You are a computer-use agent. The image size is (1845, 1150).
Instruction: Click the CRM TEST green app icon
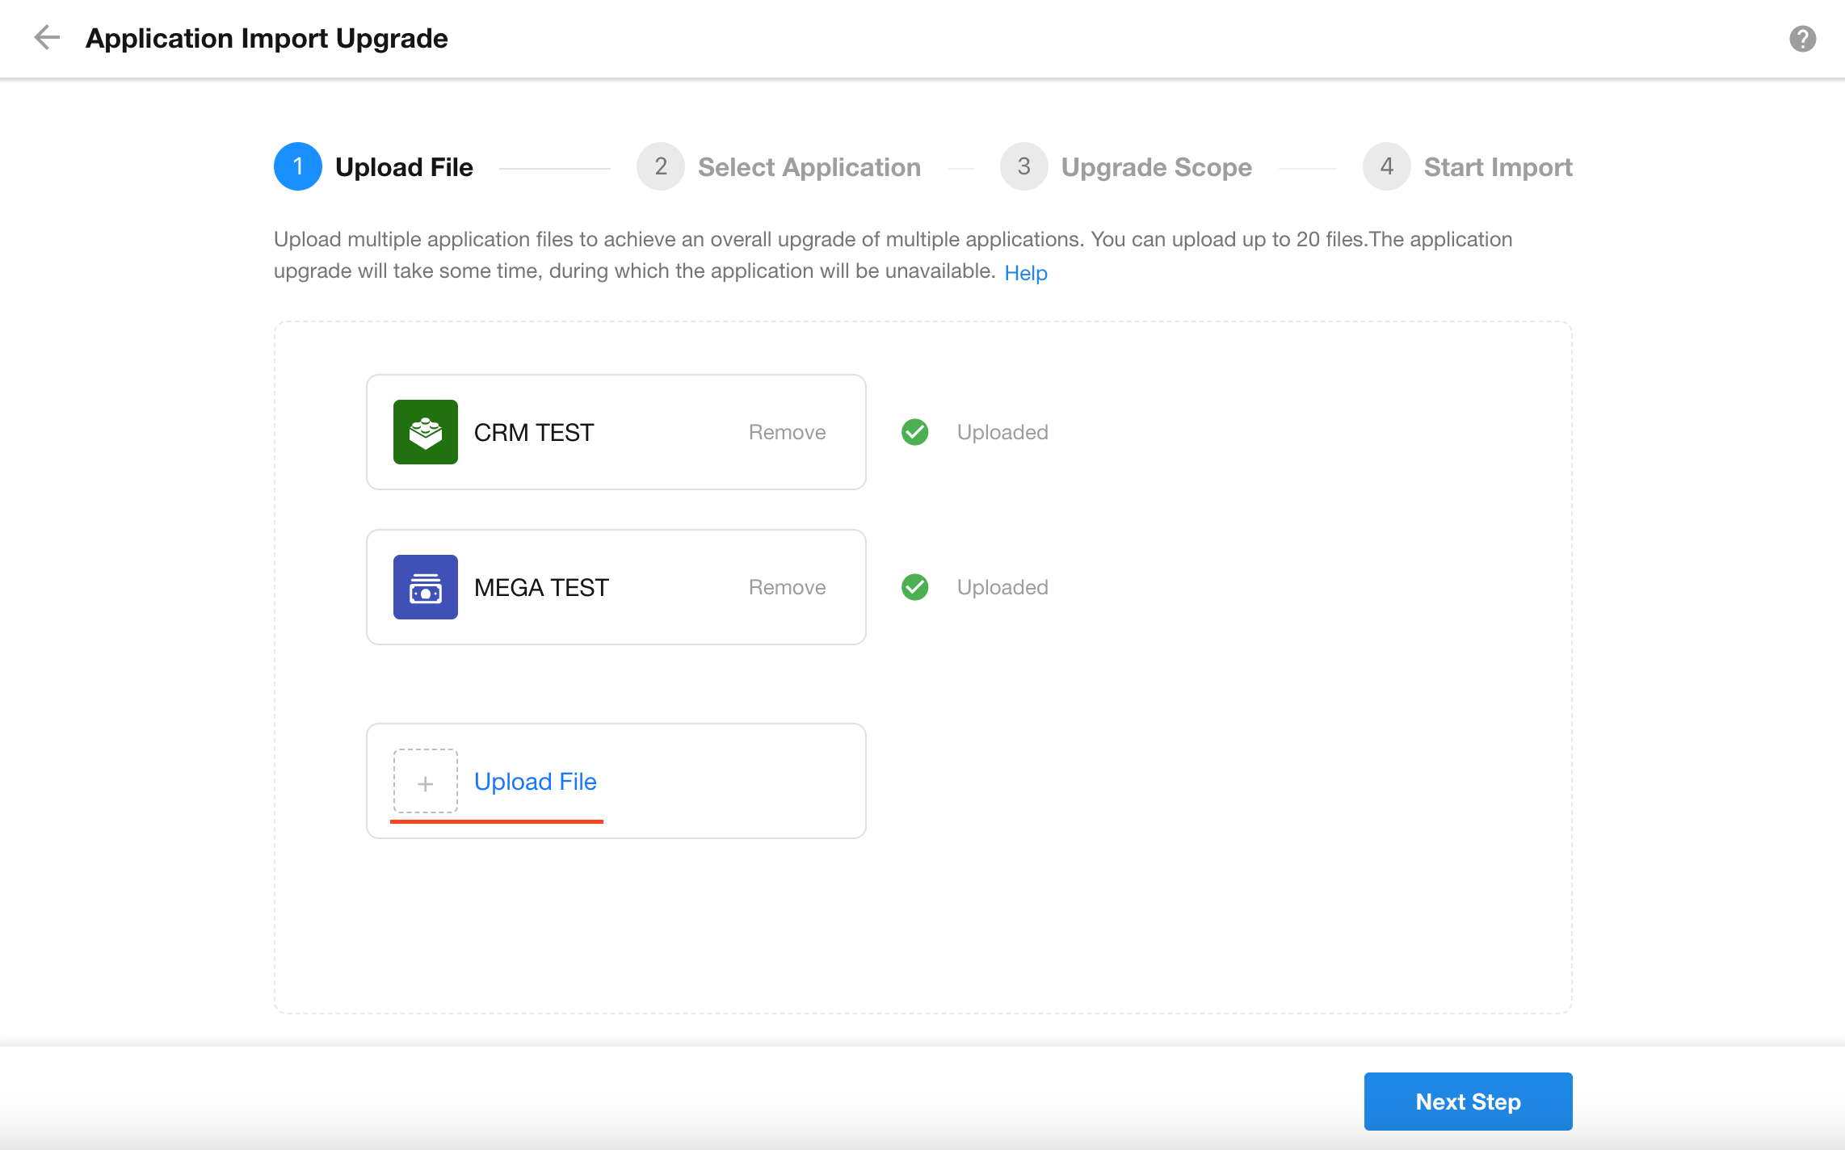click(x=425, y=432)
